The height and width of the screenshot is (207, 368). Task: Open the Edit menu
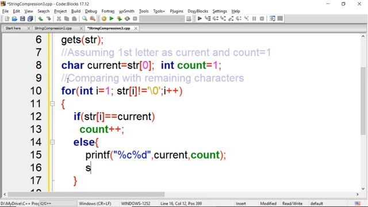pos(16,11)
